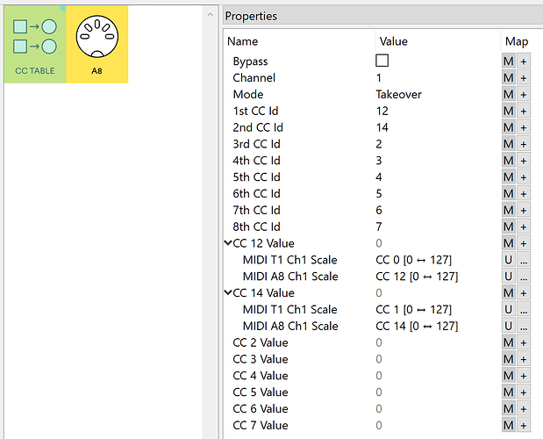Click the plus button in Channel row
The width and height of the screenshot is (543, 439).
(x=524, y=78)
